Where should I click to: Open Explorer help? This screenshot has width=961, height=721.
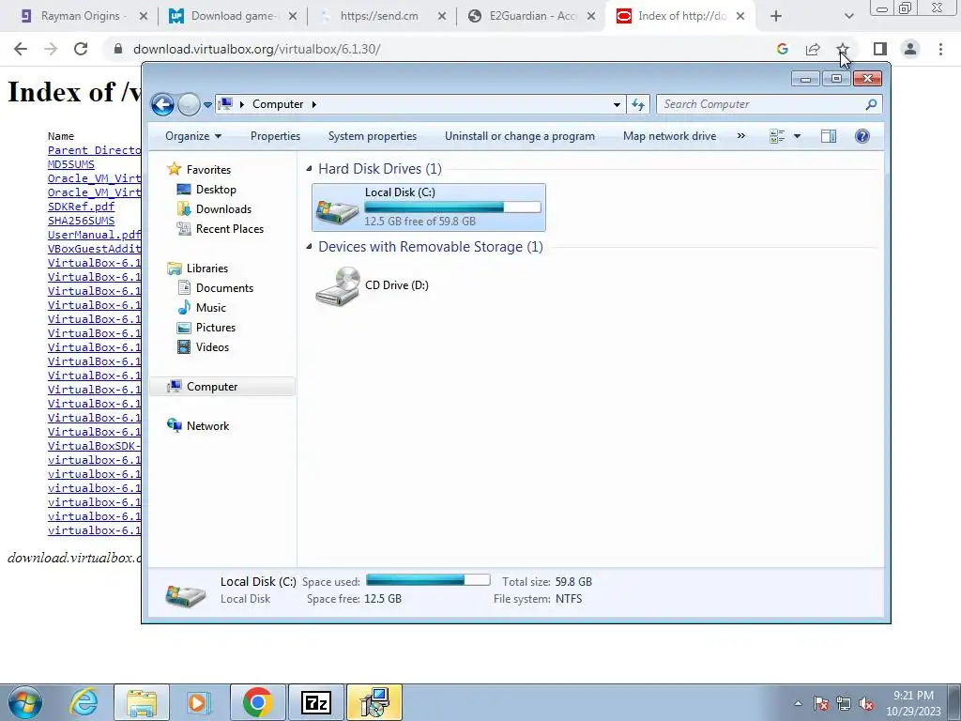(862, 136)
